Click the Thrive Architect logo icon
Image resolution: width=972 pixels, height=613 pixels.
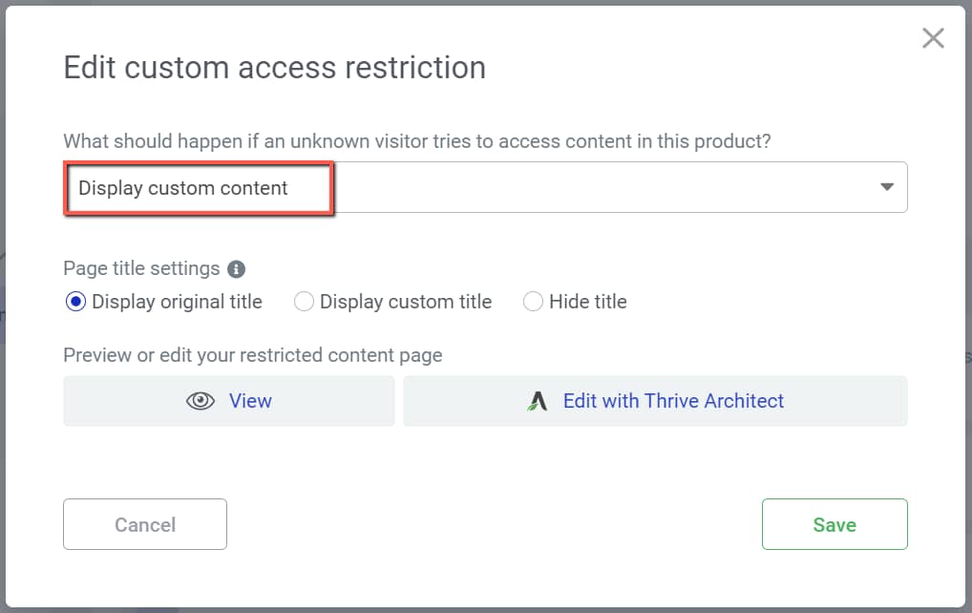[538, 401]
